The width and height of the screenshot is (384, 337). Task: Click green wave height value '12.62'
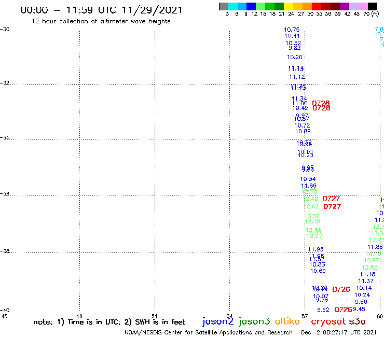pyautogui.click(x=311, y=206)
